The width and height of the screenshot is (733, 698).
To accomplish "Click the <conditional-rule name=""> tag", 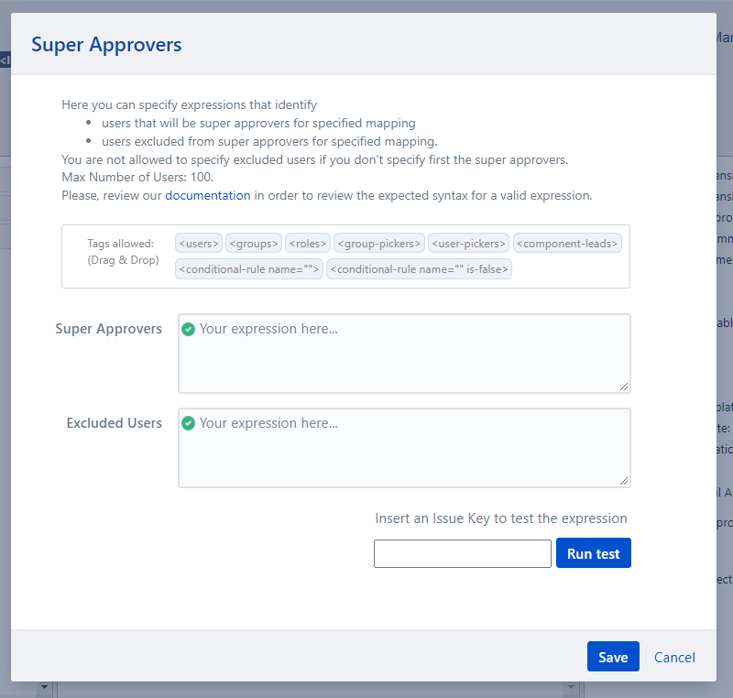I will click(249, 269).
